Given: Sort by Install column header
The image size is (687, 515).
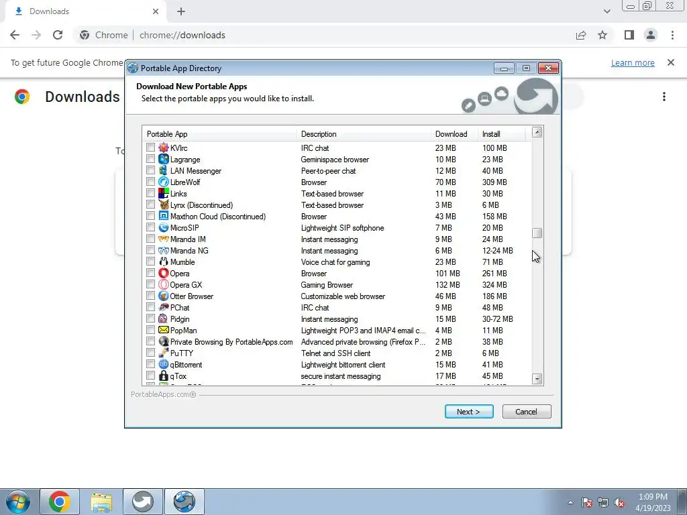Looking at the screenshot, I should (x=501, y=134).
